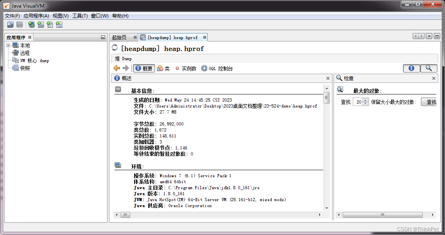The height and width of the screenshot is (235, 445).
Task: Open the 帮助(H) menu
Action: [120, 16]
